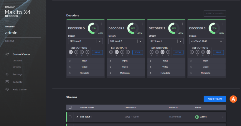The image size is (241, 126).
Task: Click the Stream Name column header
Action: click(87, 107)
